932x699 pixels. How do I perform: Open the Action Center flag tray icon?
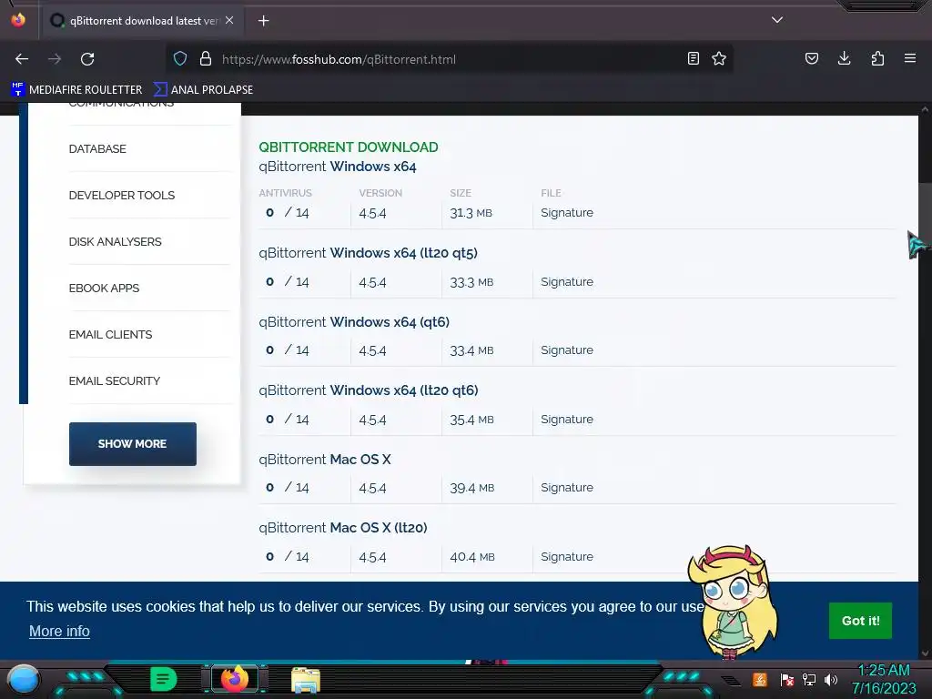pos(787,679)
